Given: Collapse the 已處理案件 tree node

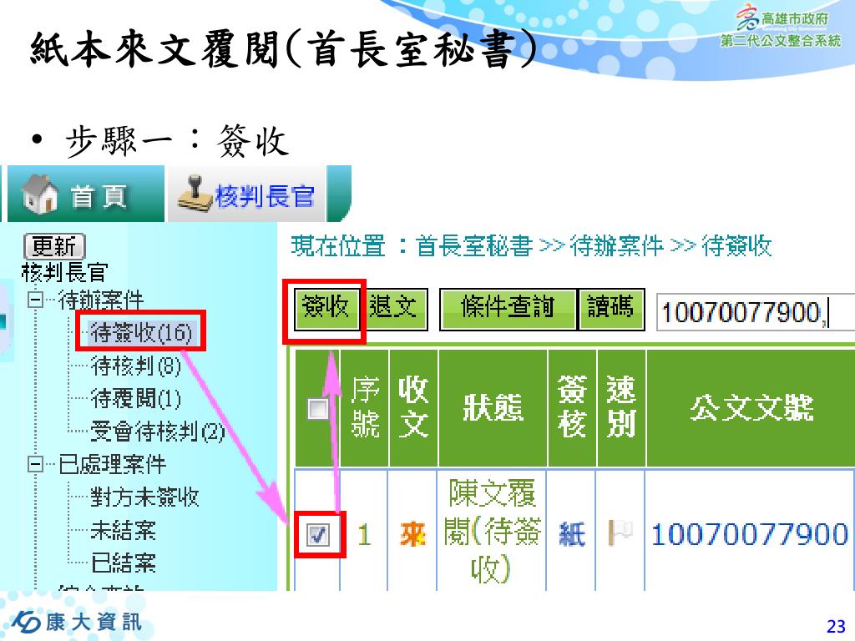Looking at the screenshot, I should click(x=35, y=464).
